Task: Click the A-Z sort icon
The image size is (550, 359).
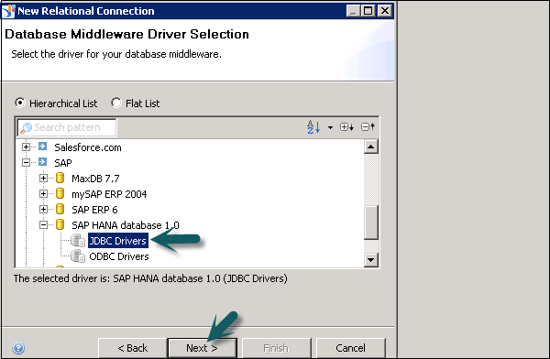Action: pyautogui.click(x=313, y=127)
